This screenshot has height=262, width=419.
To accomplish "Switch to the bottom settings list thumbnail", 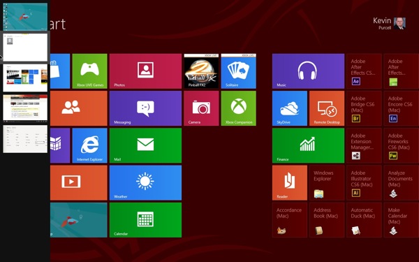I will point(25,139).
